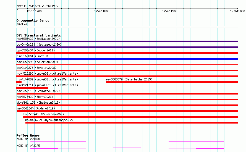Click the Cytogenetic Bands track title
The width and height of the screenshot is (246, 152).
(x=33, y=20)
